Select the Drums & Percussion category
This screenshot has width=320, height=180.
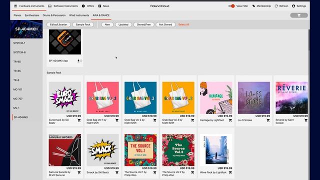(54, 15)
